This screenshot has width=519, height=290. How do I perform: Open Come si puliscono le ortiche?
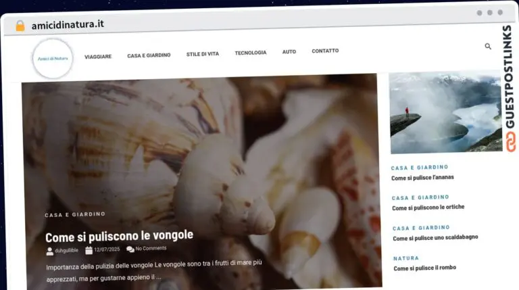point(428,208)
